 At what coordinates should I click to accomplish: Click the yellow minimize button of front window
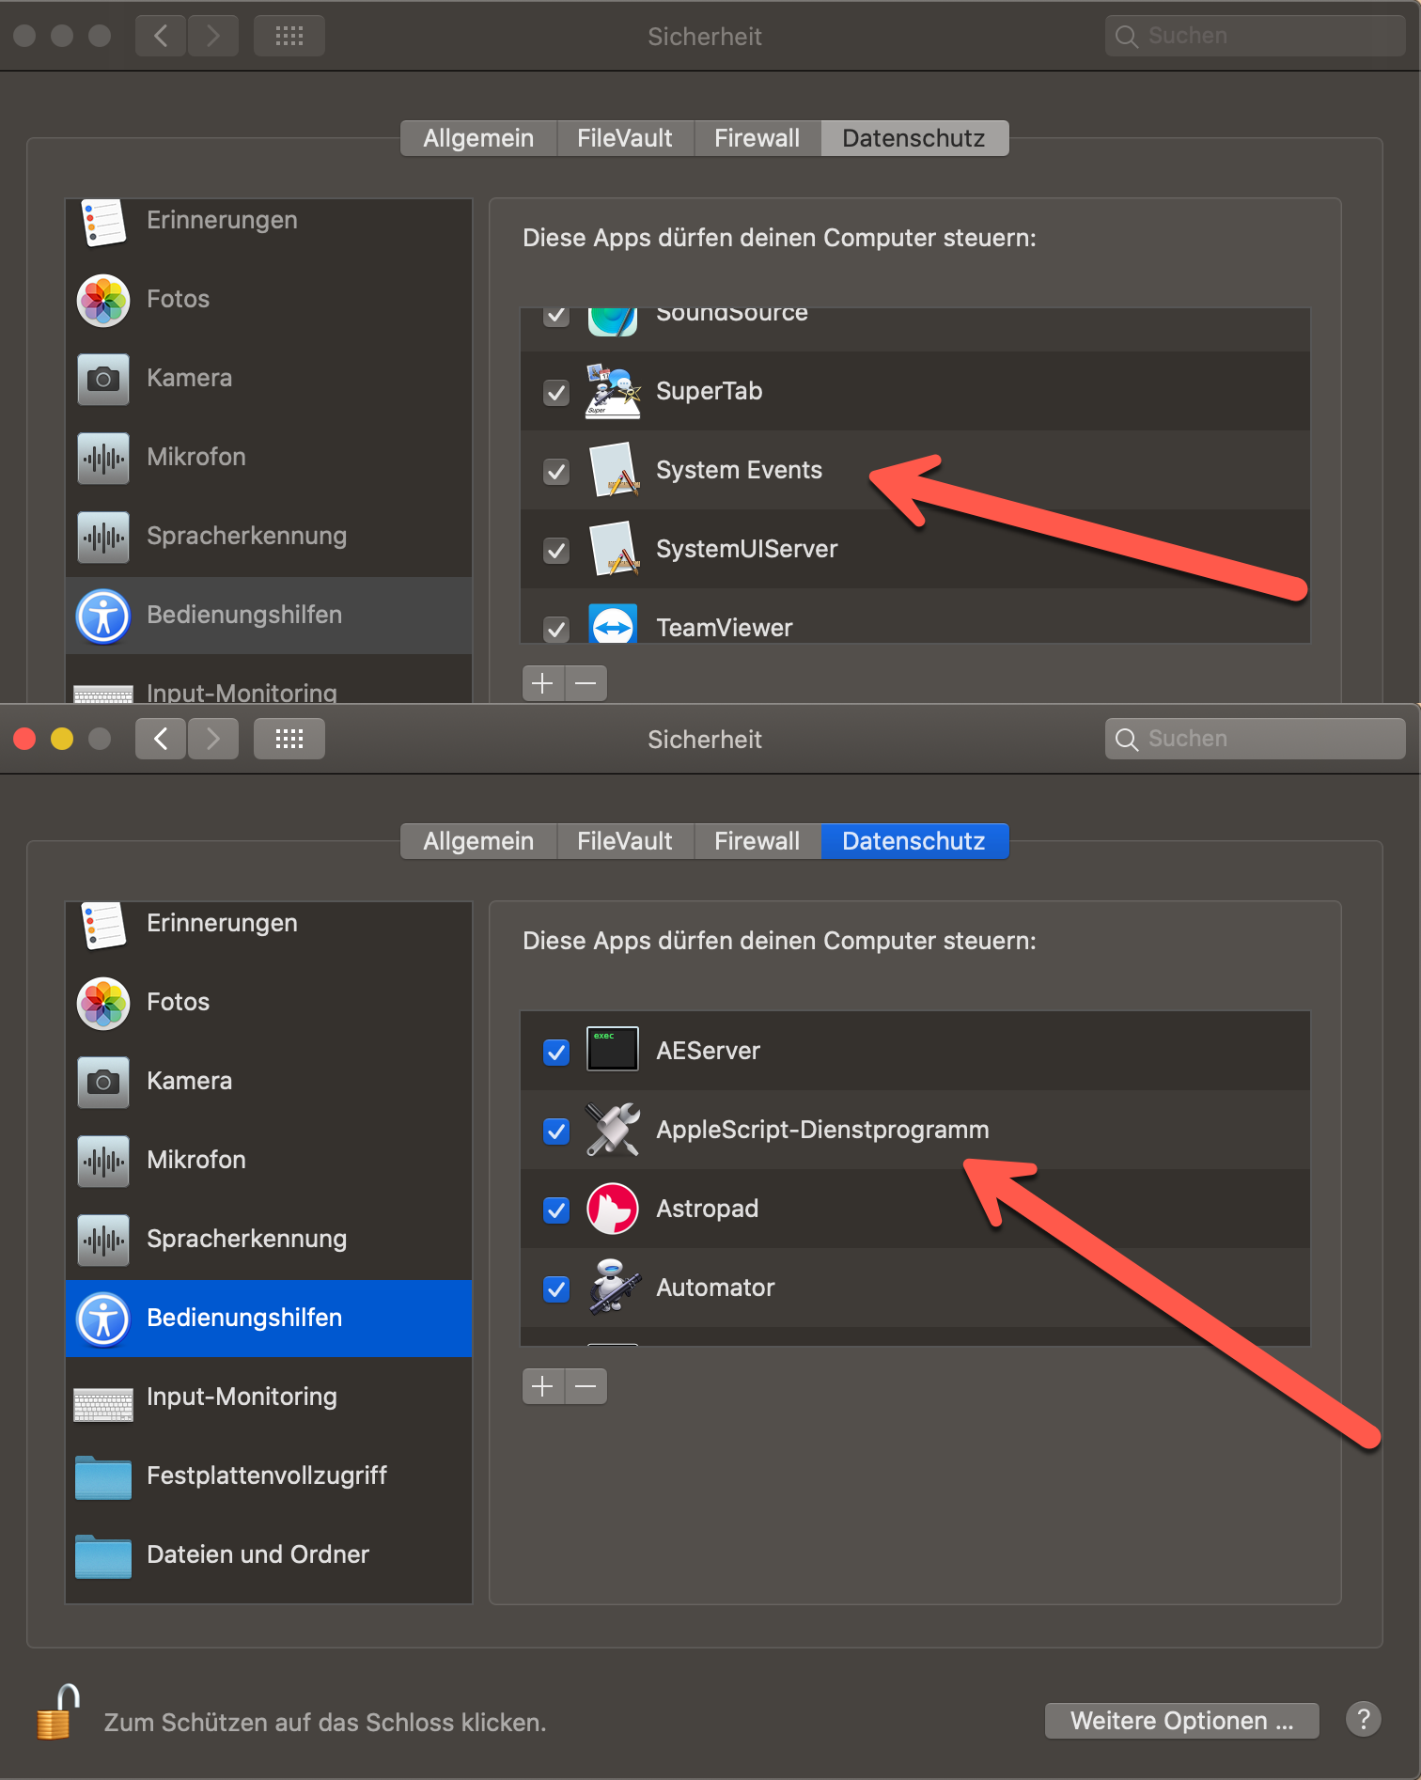[x=62, y=739]
